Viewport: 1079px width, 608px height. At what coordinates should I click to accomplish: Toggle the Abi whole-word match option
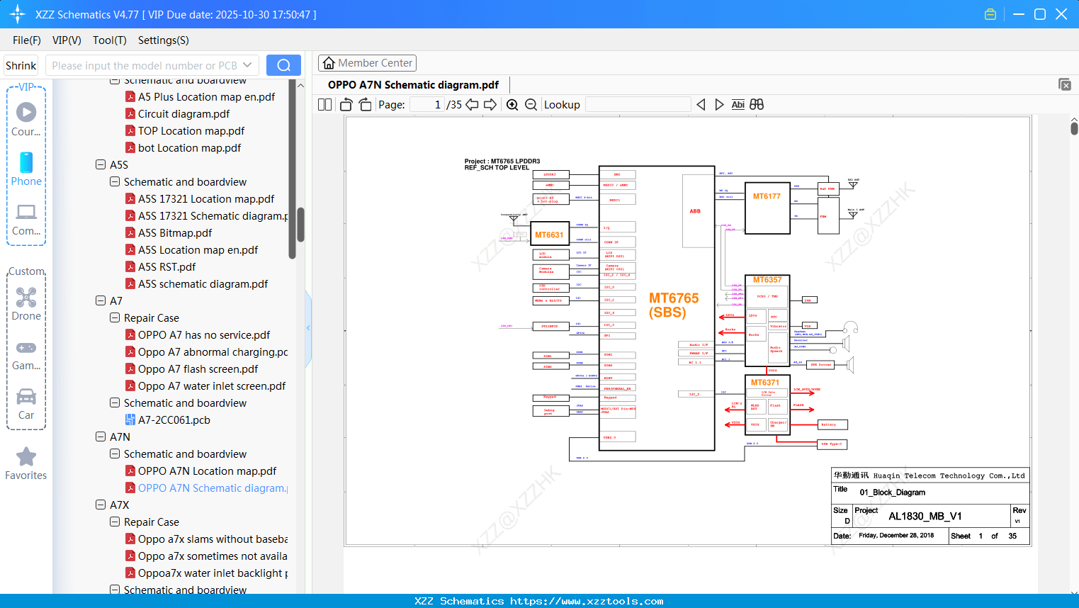(738, 105)
